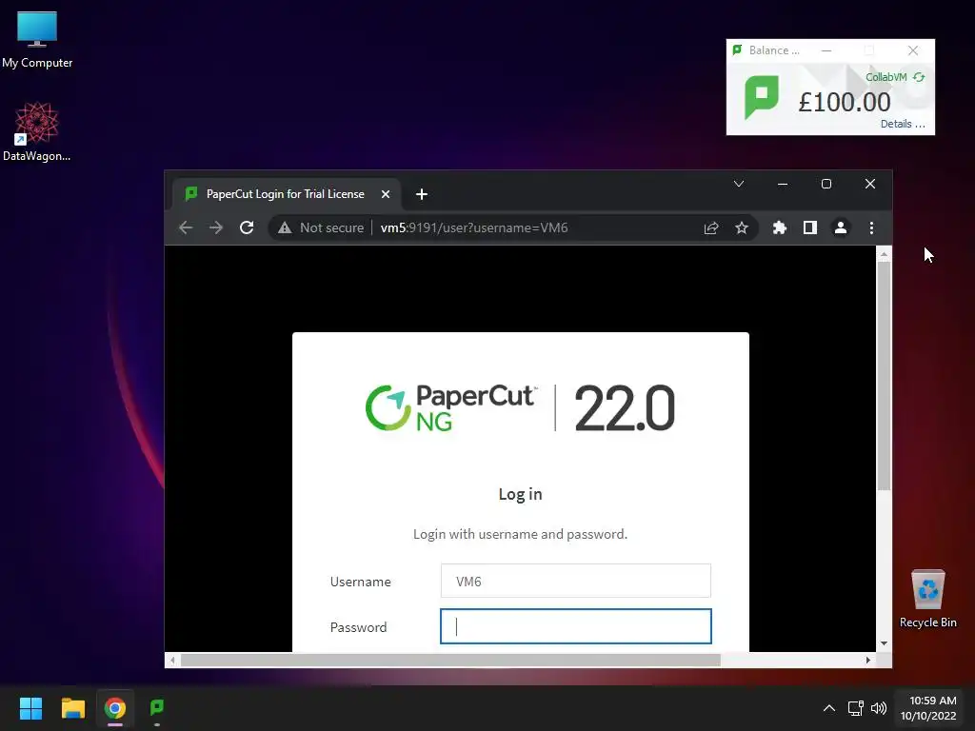Open the DataWagon desktop shortcut
Screen dimensions: 975x731
coord(37,131)
